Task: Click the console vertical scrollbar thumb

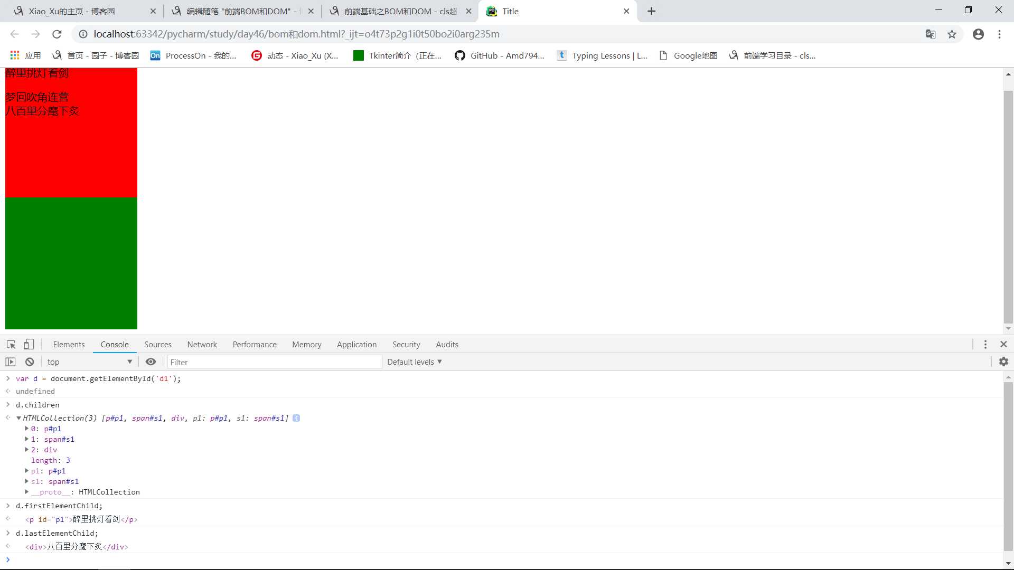Action: point(1008,467)
